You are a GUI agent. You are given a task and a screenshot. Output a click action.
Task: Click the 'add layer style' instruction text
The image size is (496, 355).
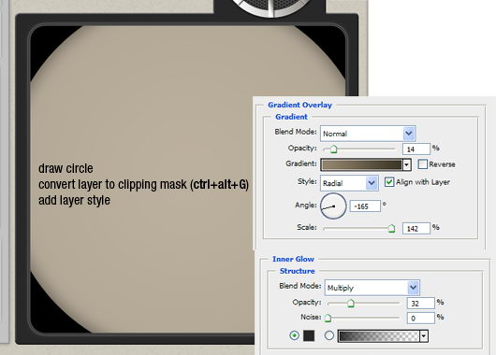click(x=74, y=200)
